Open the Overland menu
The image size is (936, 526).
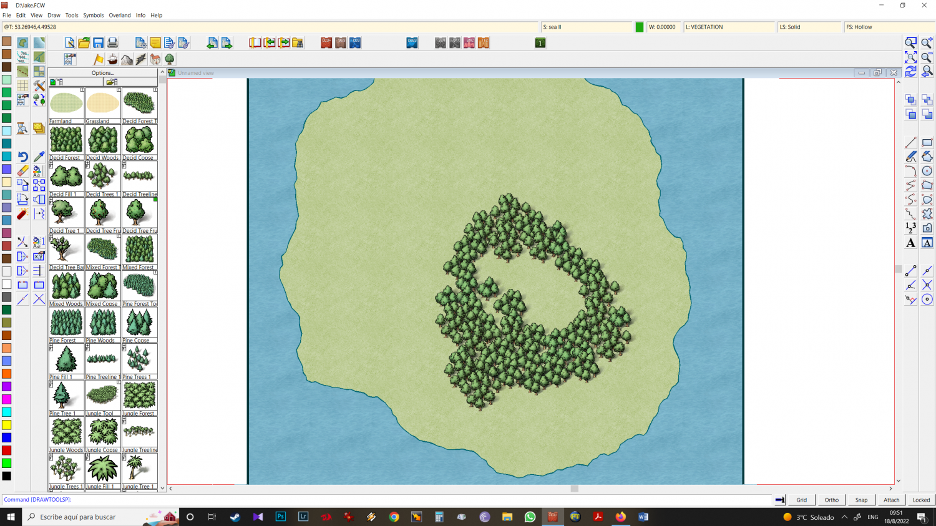120,15
